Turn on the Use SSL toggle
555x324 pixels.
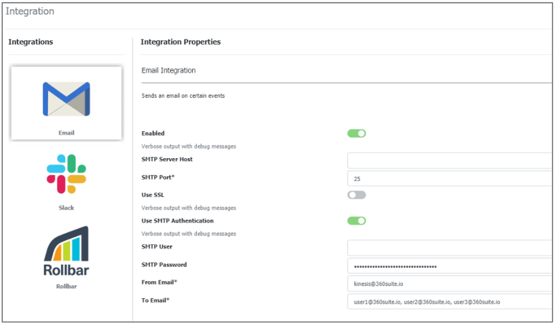357,195
